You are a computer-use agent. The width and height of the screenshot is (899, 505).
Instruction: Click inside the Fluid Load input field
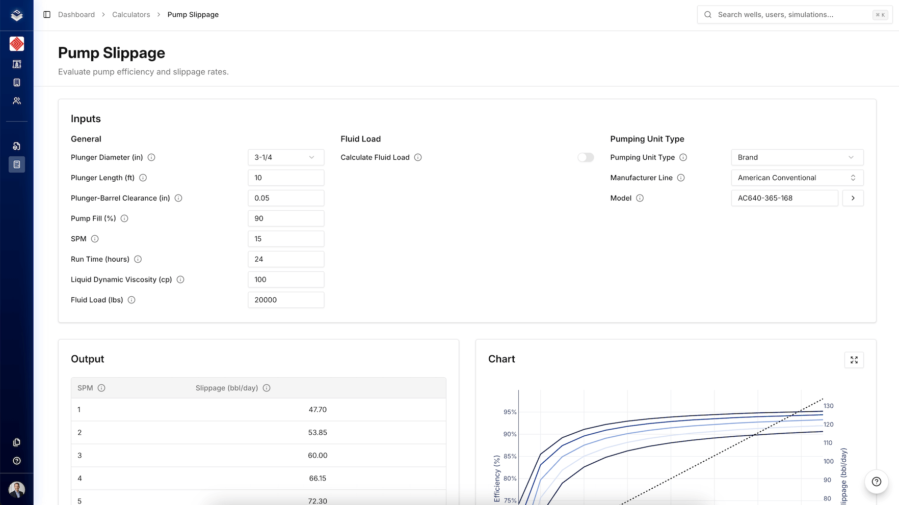(285, 300)
